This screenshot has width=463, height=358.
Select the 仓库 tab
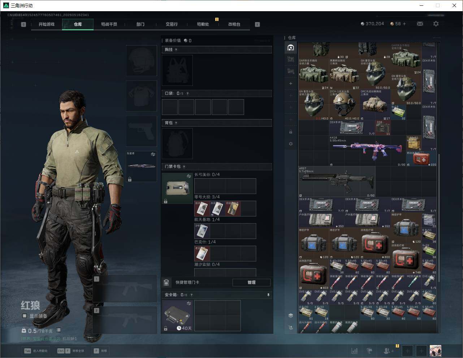[x=78, y=24]
